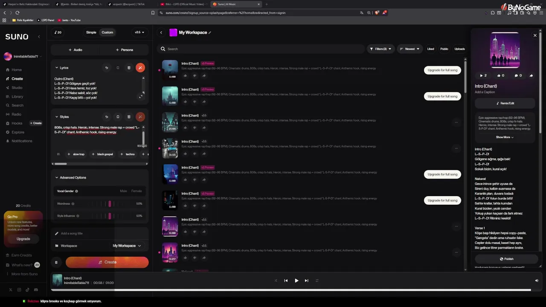Share the song from the details panel
Image resolution: width=546 pixels, height=307 pixels.
click(531, 75)
